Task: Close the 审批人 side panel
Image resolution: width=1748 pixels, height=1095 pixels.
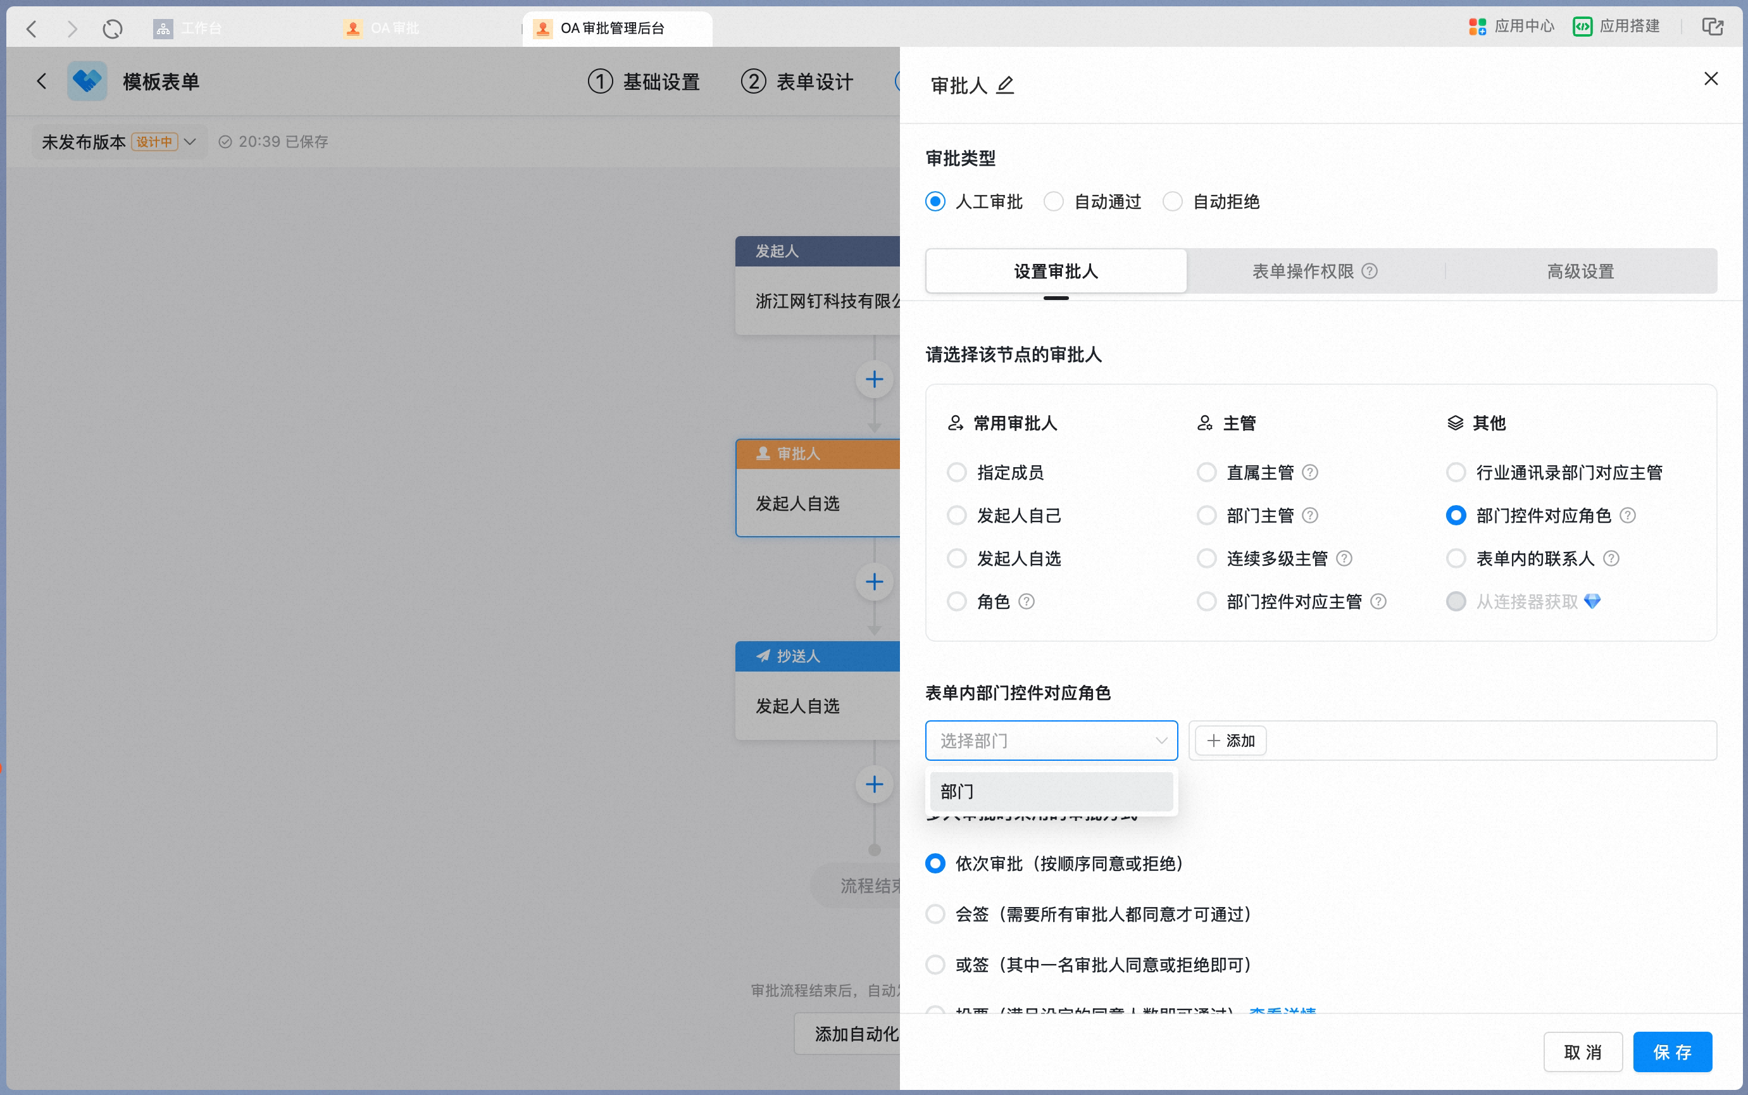Action: pos(1711,78)
